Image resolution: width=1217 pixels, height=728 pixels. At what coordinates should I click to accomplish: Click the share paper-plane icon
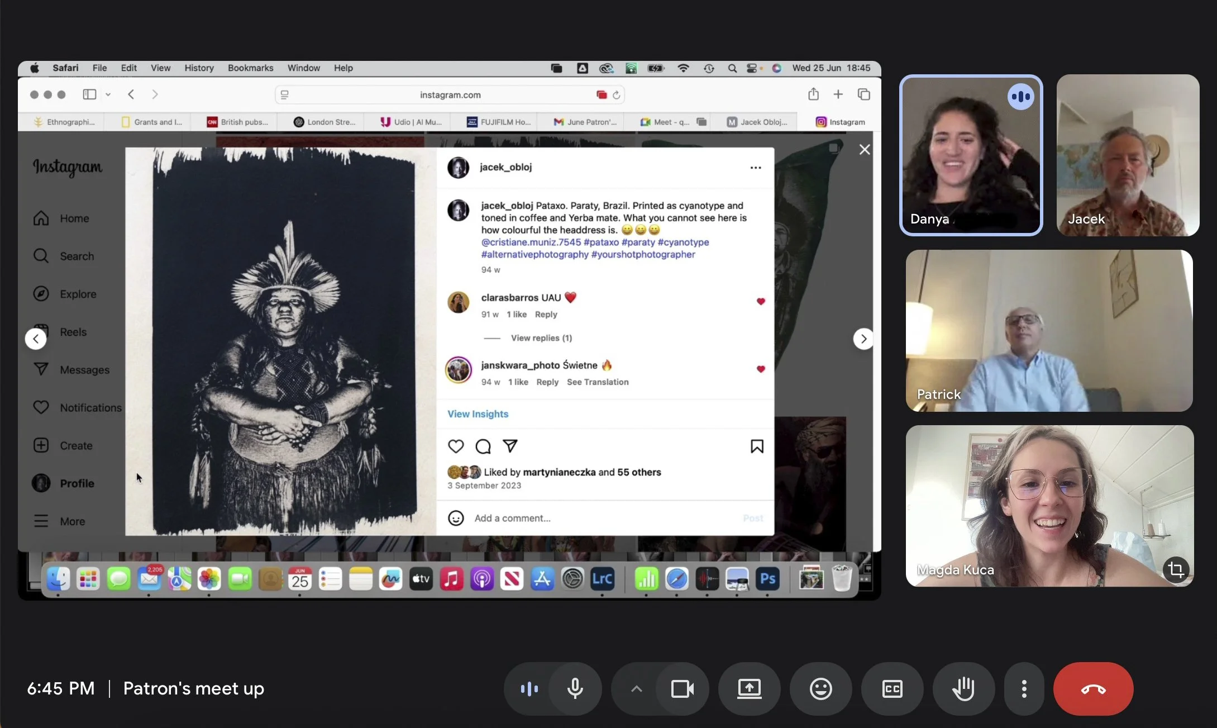[510, 446]
